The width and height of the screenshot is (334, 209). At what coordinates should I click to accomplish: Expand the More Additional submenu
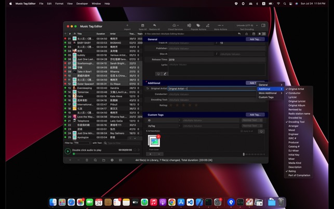tap(270, 93)
